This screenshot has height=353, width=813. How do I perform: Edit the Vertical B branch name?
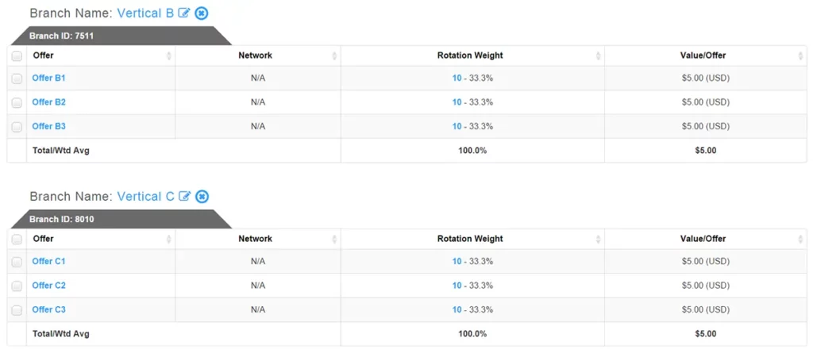pos(184,13)
